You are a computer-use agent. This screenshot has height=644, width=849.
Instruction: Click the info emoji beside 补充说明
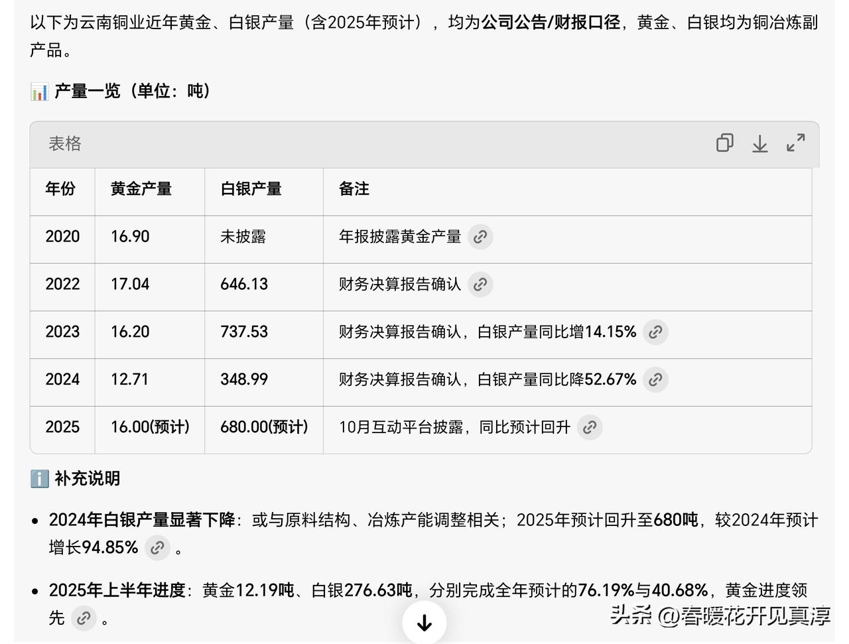click(x=39, y=478)
